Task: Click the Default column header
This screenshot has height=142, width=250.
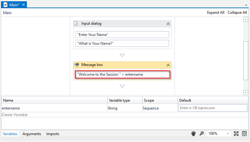Action: click(213, 100)
